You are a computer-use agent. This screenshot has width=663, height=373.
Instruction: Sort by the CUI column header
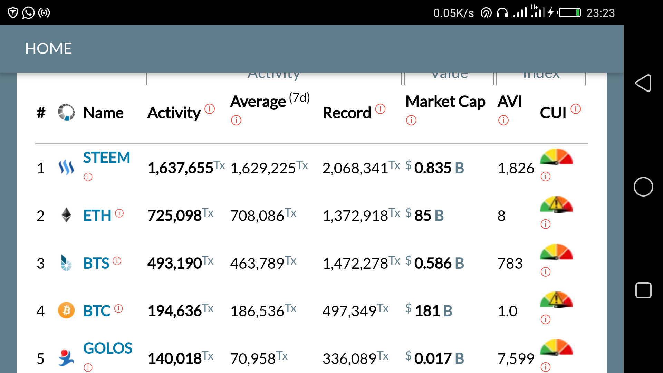[553, 113]
